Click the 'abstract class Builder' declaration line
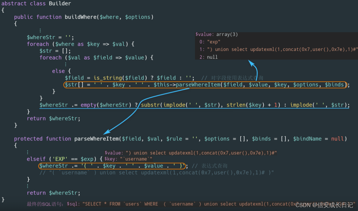The width and height of the screenshot is (358, 211). point(36,3)
